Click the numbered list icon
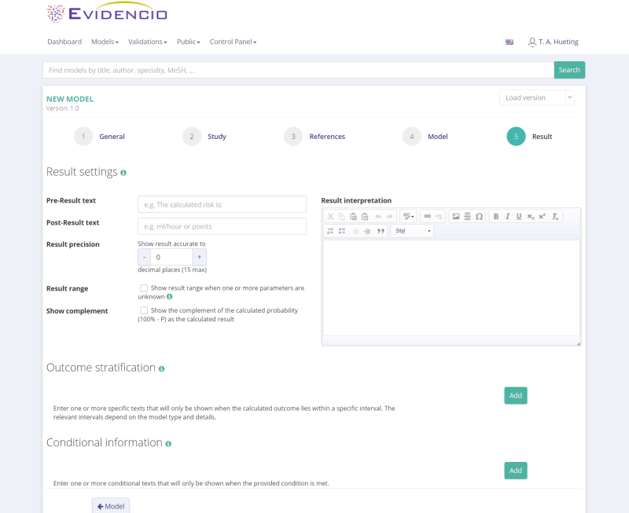This screenshot has width=629, height=513. [331, 231]
